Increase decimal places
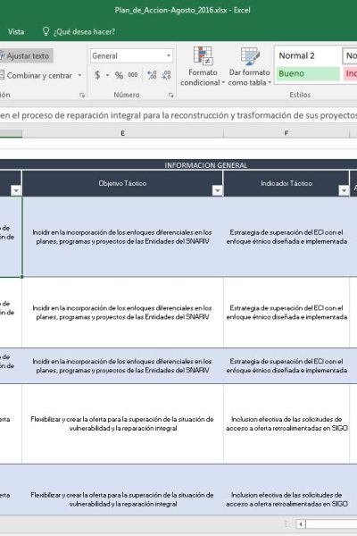Image resolution: width=357 pixels, height=536 pixels. [x=152, y=75]
